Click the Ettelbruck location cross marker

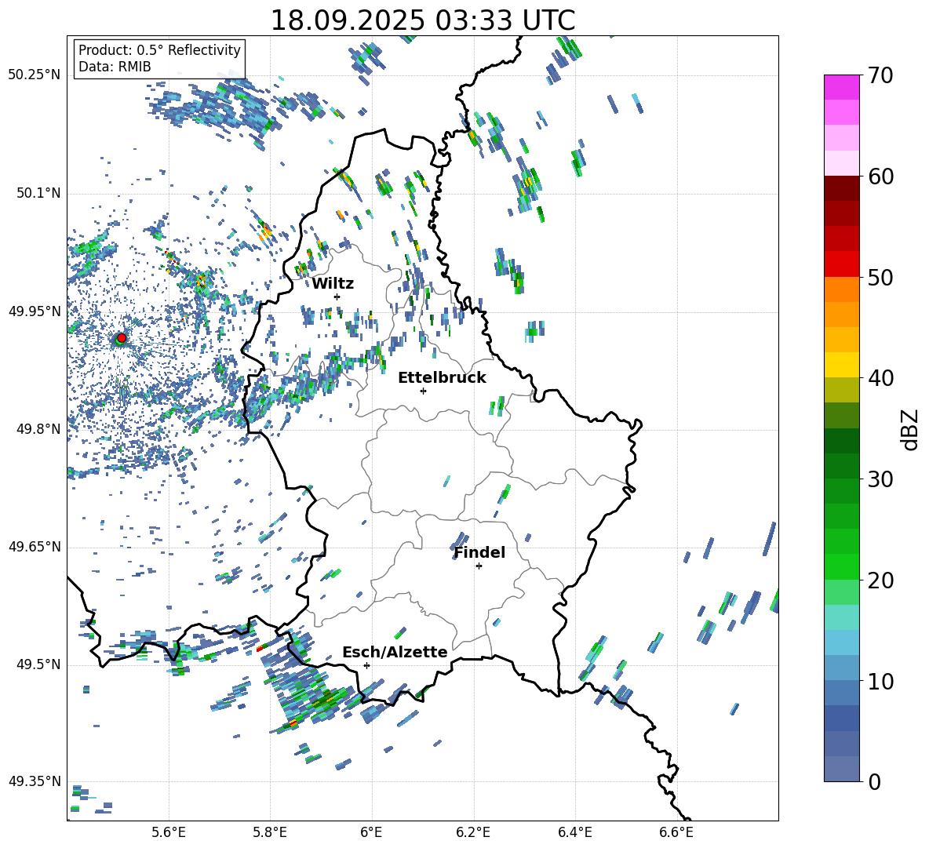coord(423,391)
